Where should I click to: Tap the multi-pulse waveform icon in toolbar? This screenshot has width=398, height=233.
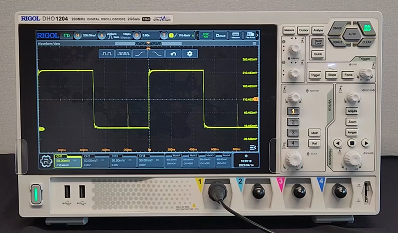[123, 54]
